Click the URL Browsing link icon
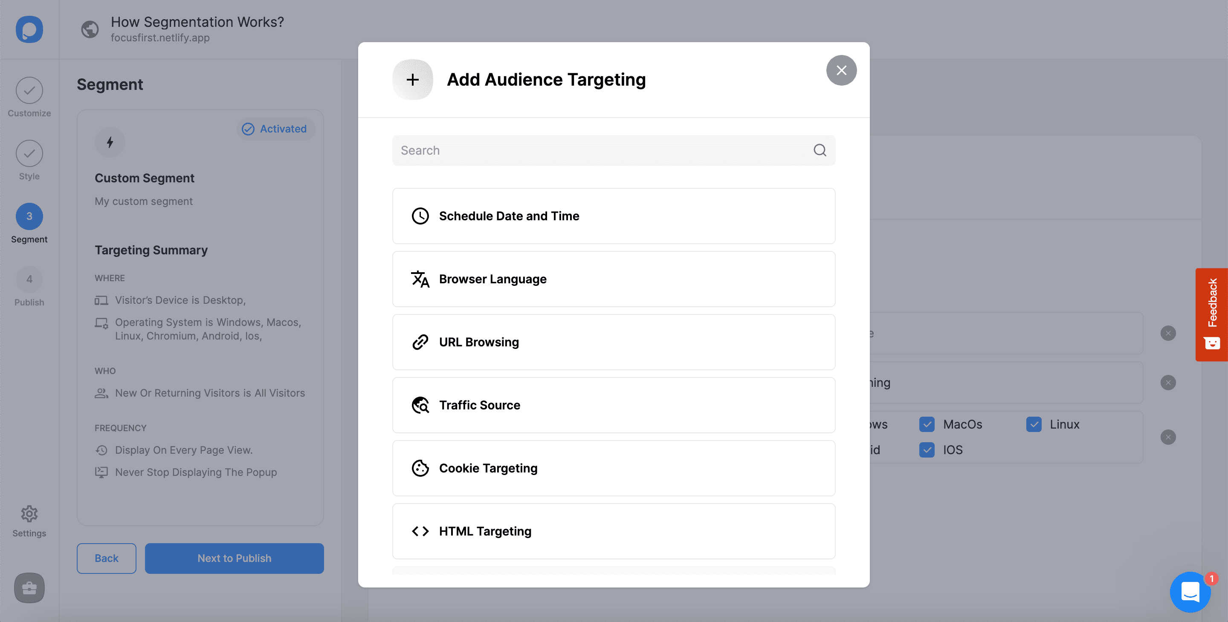The width and height of the screenshot is (1228, 622). (420, 342)
